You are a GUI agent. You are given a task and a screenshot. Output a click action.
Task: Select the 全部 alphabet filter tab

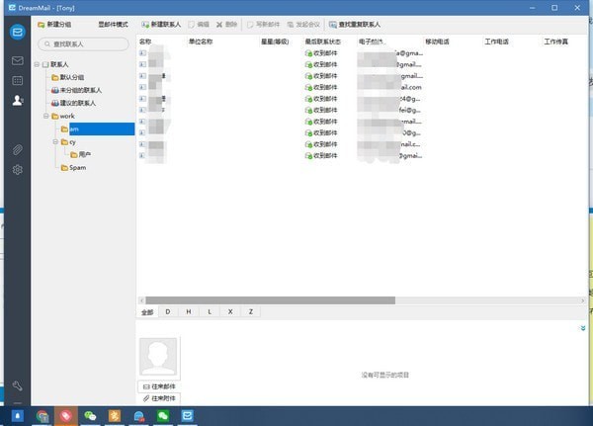[x=147, y=311]
